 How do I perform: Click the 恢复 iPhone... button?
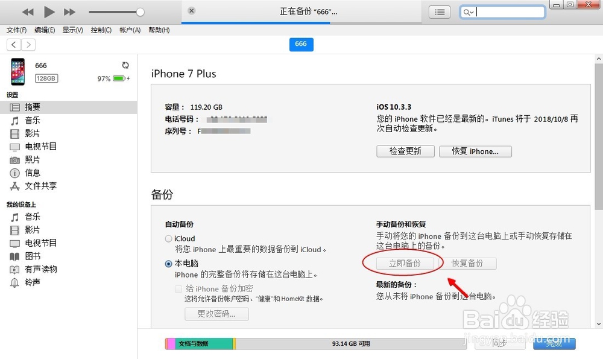pyautogui.click(x=475, y=151)
